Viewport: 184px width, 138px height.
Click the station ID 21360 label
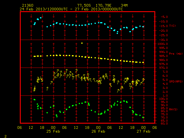pyautogui.click(x=28, y=5)
